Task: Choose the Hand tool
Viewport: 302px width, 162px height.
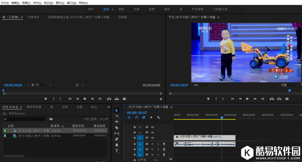Action: (117, 145)
